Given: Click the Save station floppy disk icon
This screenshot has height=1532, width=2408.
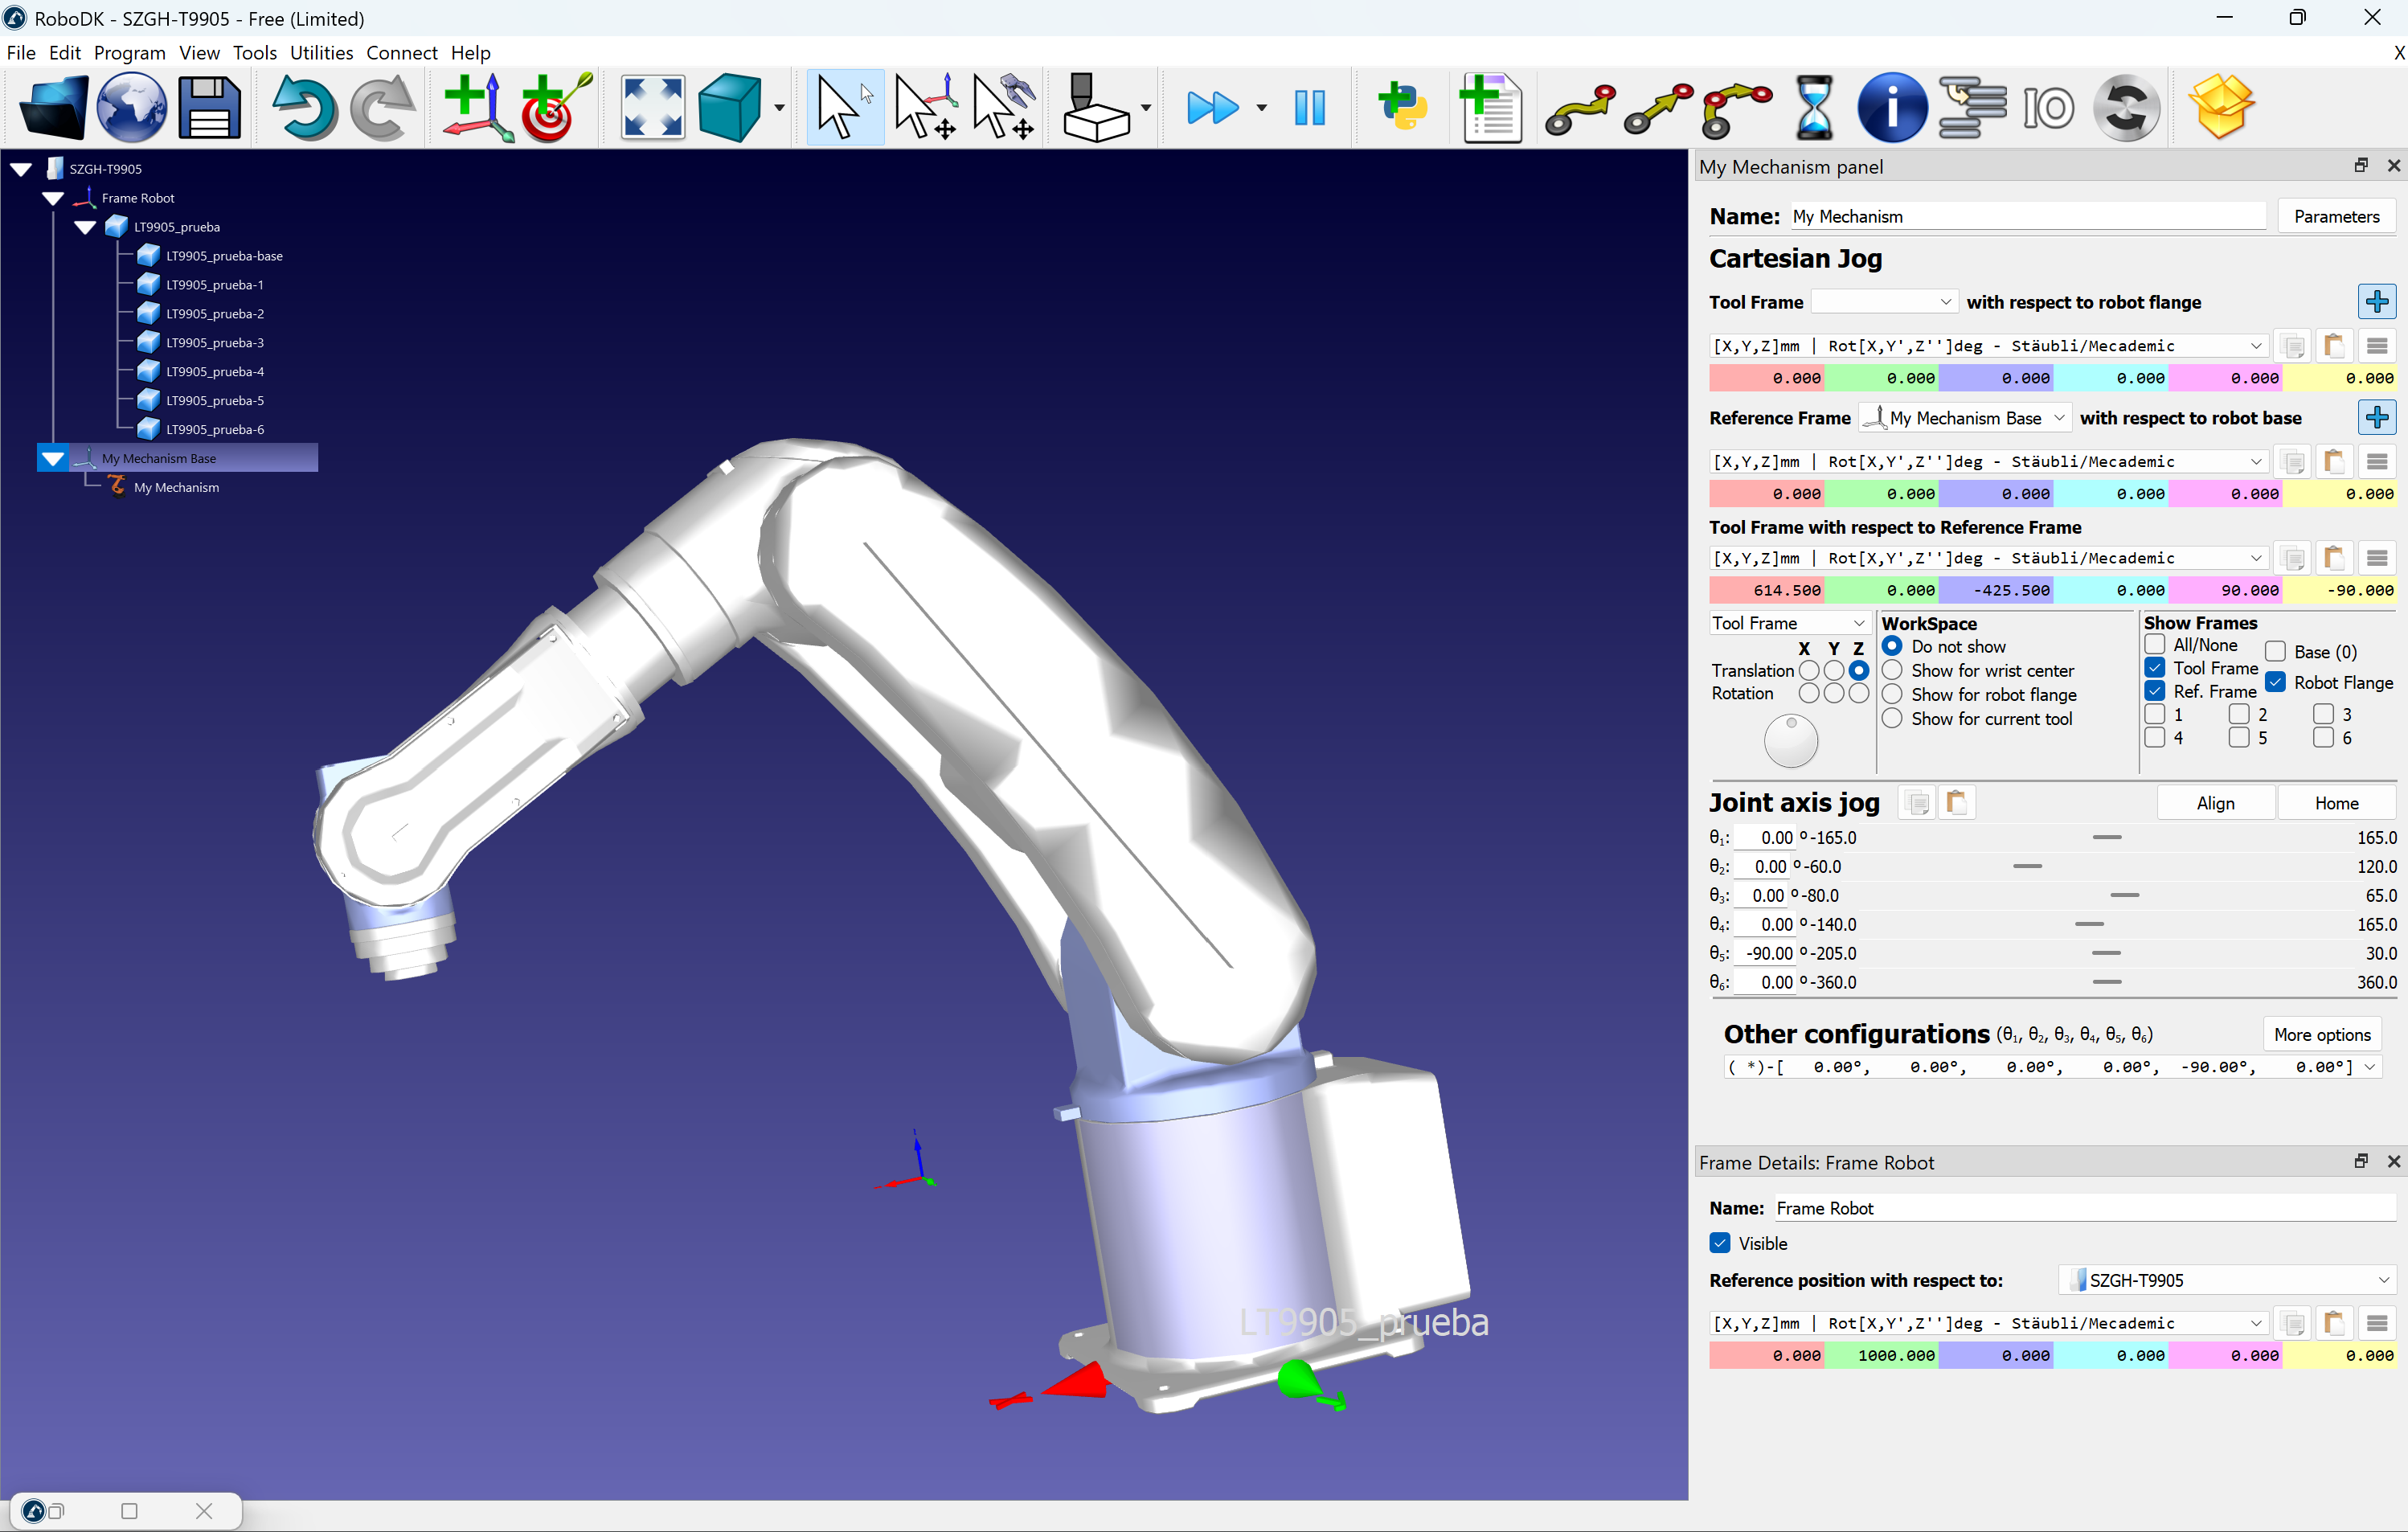Looking at the screenshot, I should coord(209,107).
